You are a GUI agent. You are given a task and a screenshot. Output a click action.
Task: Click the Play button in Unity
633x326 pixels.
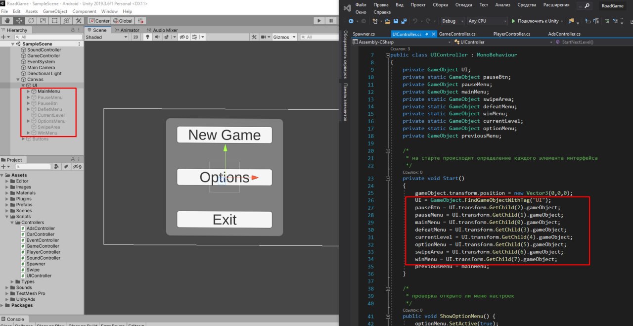coord(319,21)
